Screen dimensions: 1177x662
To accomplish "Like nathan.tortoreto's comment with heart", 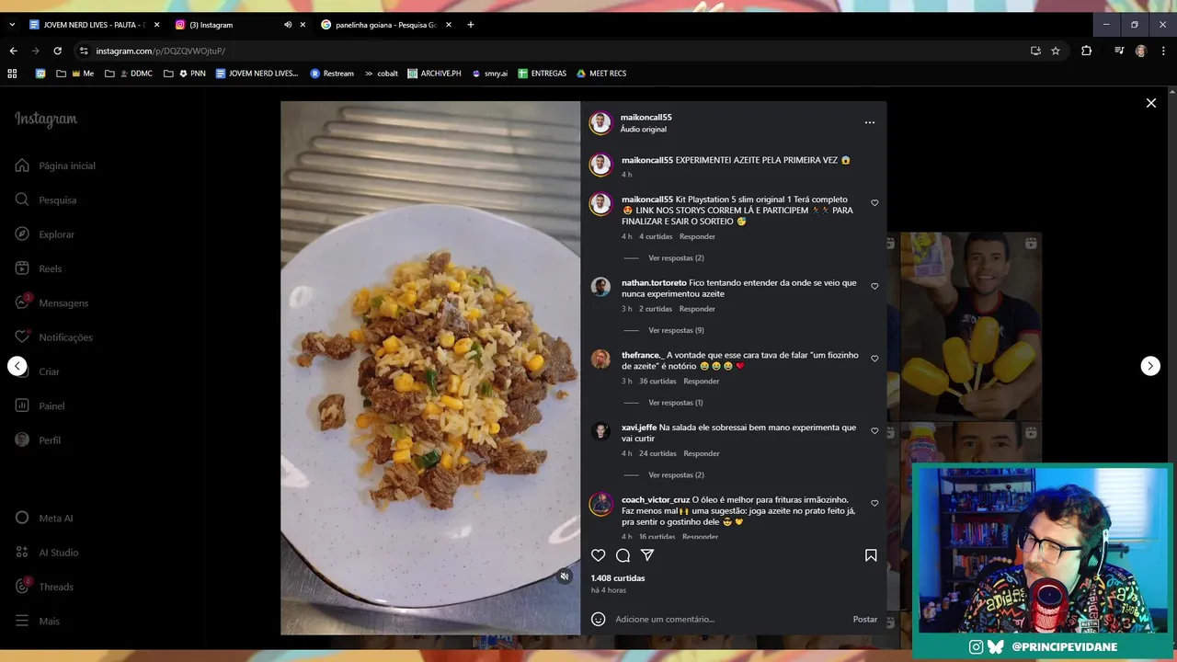I will click(874, 286).
